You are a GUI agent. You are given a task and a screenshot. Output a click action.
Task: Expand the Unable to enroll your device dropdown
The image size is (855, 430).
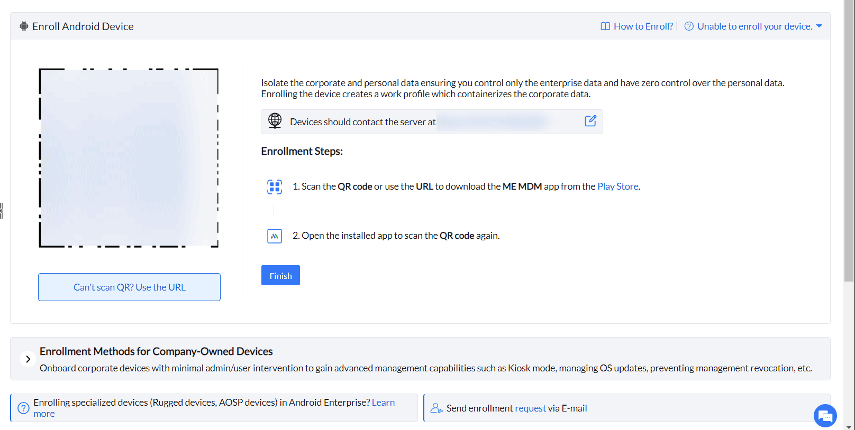pyautogui.click(x=819, y=26)
